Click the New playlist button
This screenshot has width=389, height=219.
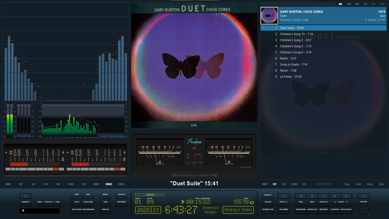[381, 184]
